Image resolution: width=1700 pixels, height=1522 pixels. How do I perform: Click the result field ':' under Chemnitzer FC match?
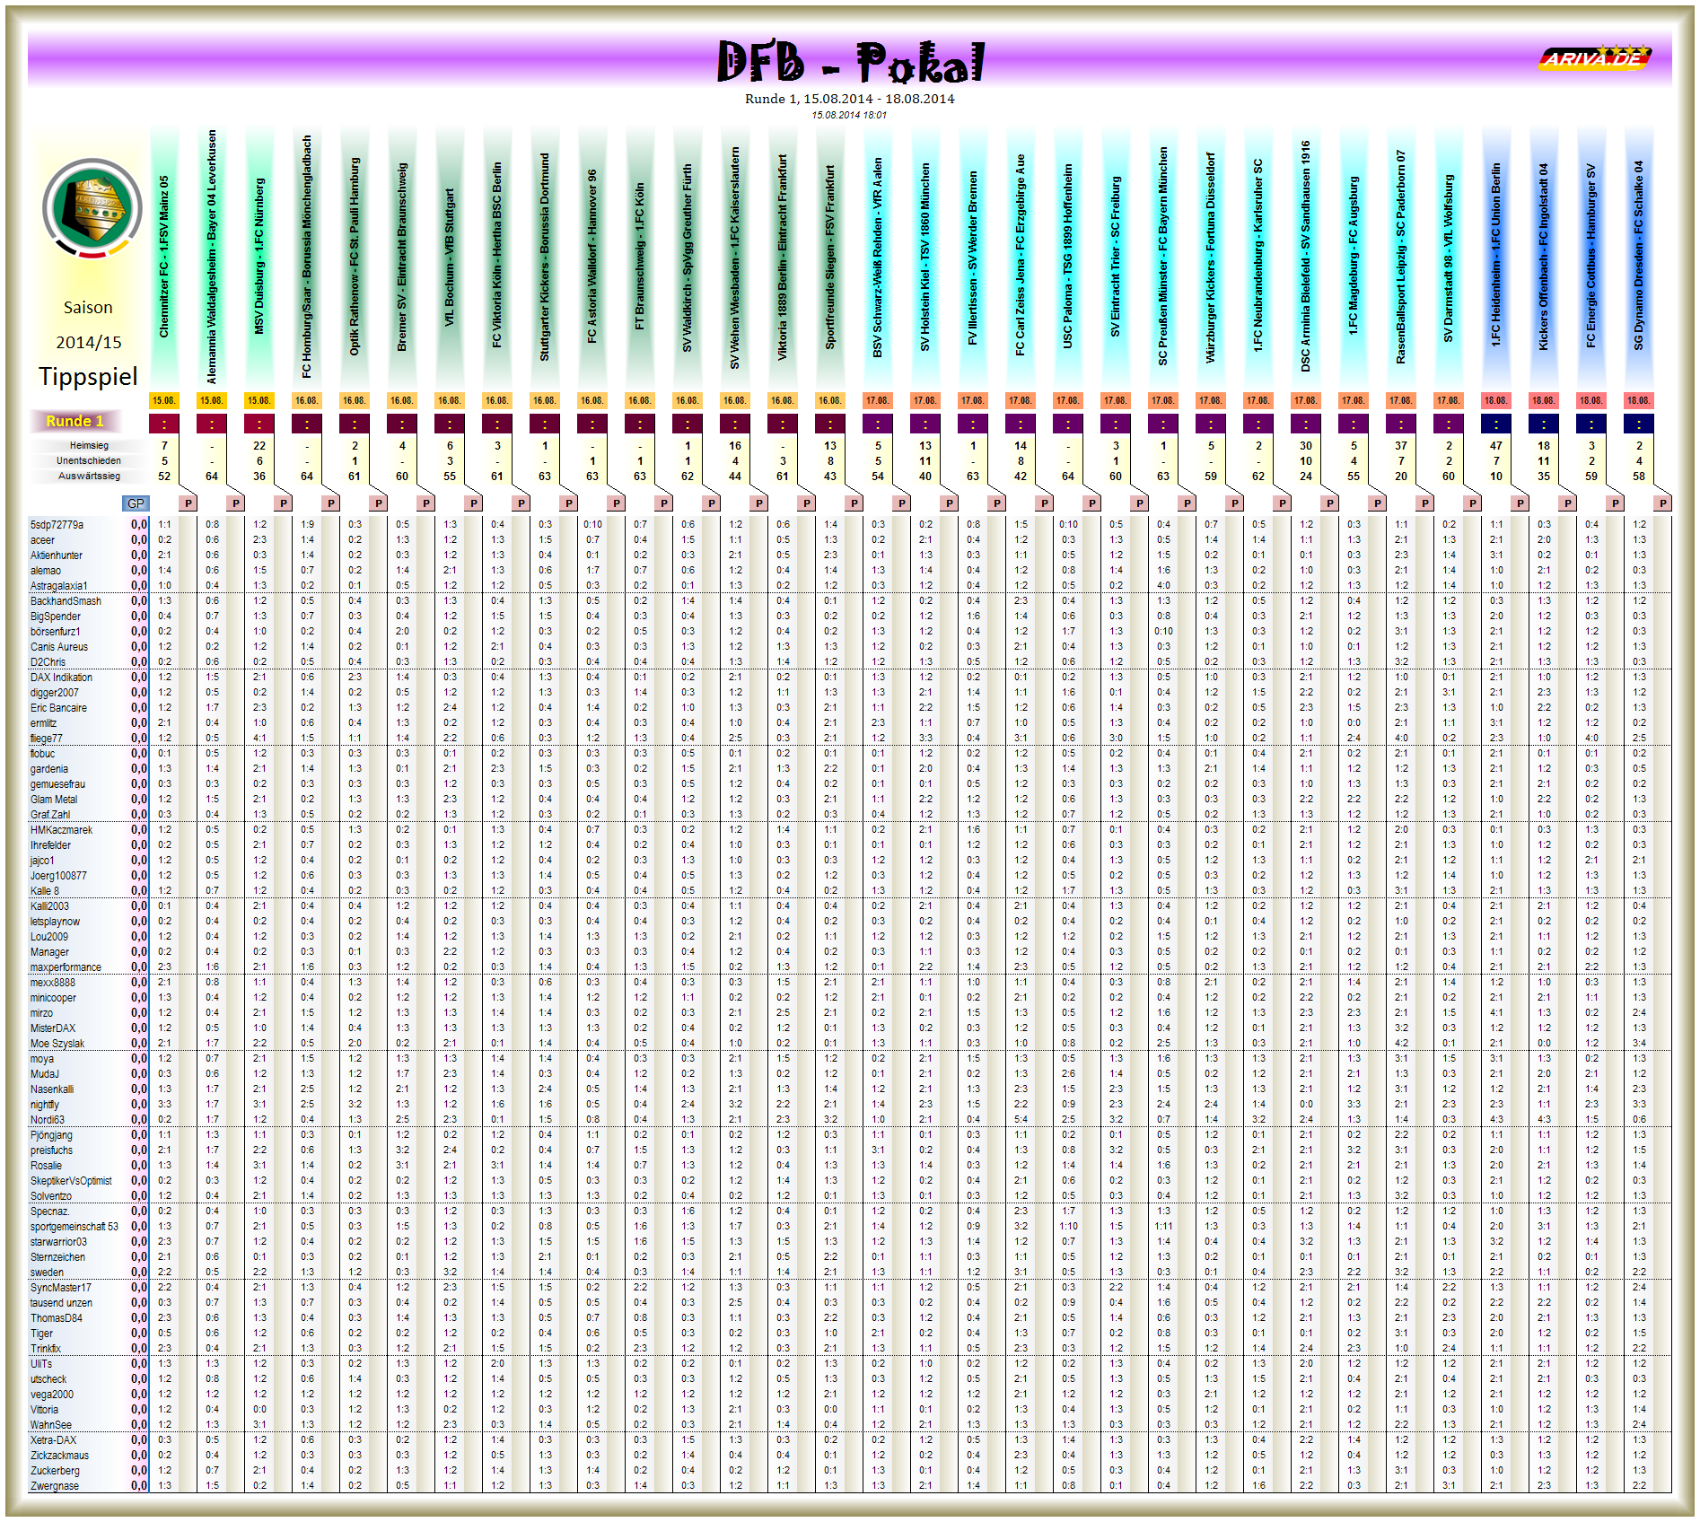[164, 423]
